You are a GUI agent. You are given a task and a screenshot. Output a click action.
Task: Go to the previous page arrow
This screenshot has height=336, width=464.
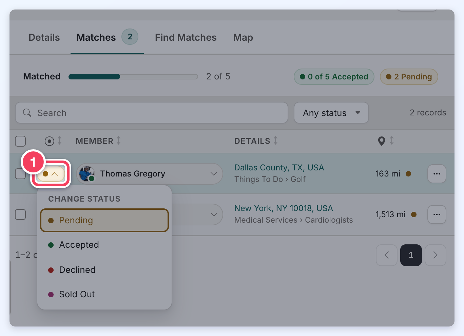coord(387,255)
